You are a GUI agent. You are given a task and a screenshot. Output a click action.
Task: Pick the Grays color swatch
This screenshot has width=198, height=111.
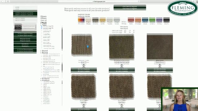117,20
